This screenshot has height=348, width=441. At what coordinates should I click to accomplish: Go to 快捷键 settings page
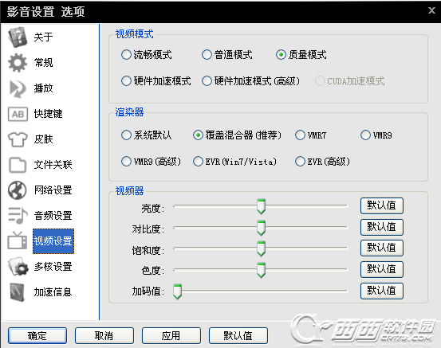[x=48, y=114]
